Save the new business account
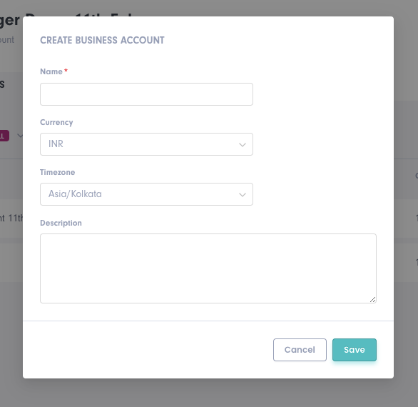This screenshot has height=407, width=418. click(x=355, y=350)
